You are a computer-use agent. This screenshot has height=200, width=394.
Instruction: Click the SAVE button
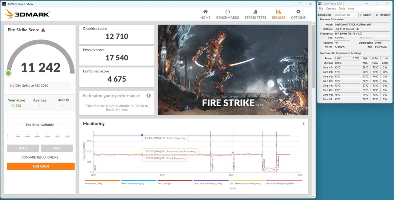(57, 148)
